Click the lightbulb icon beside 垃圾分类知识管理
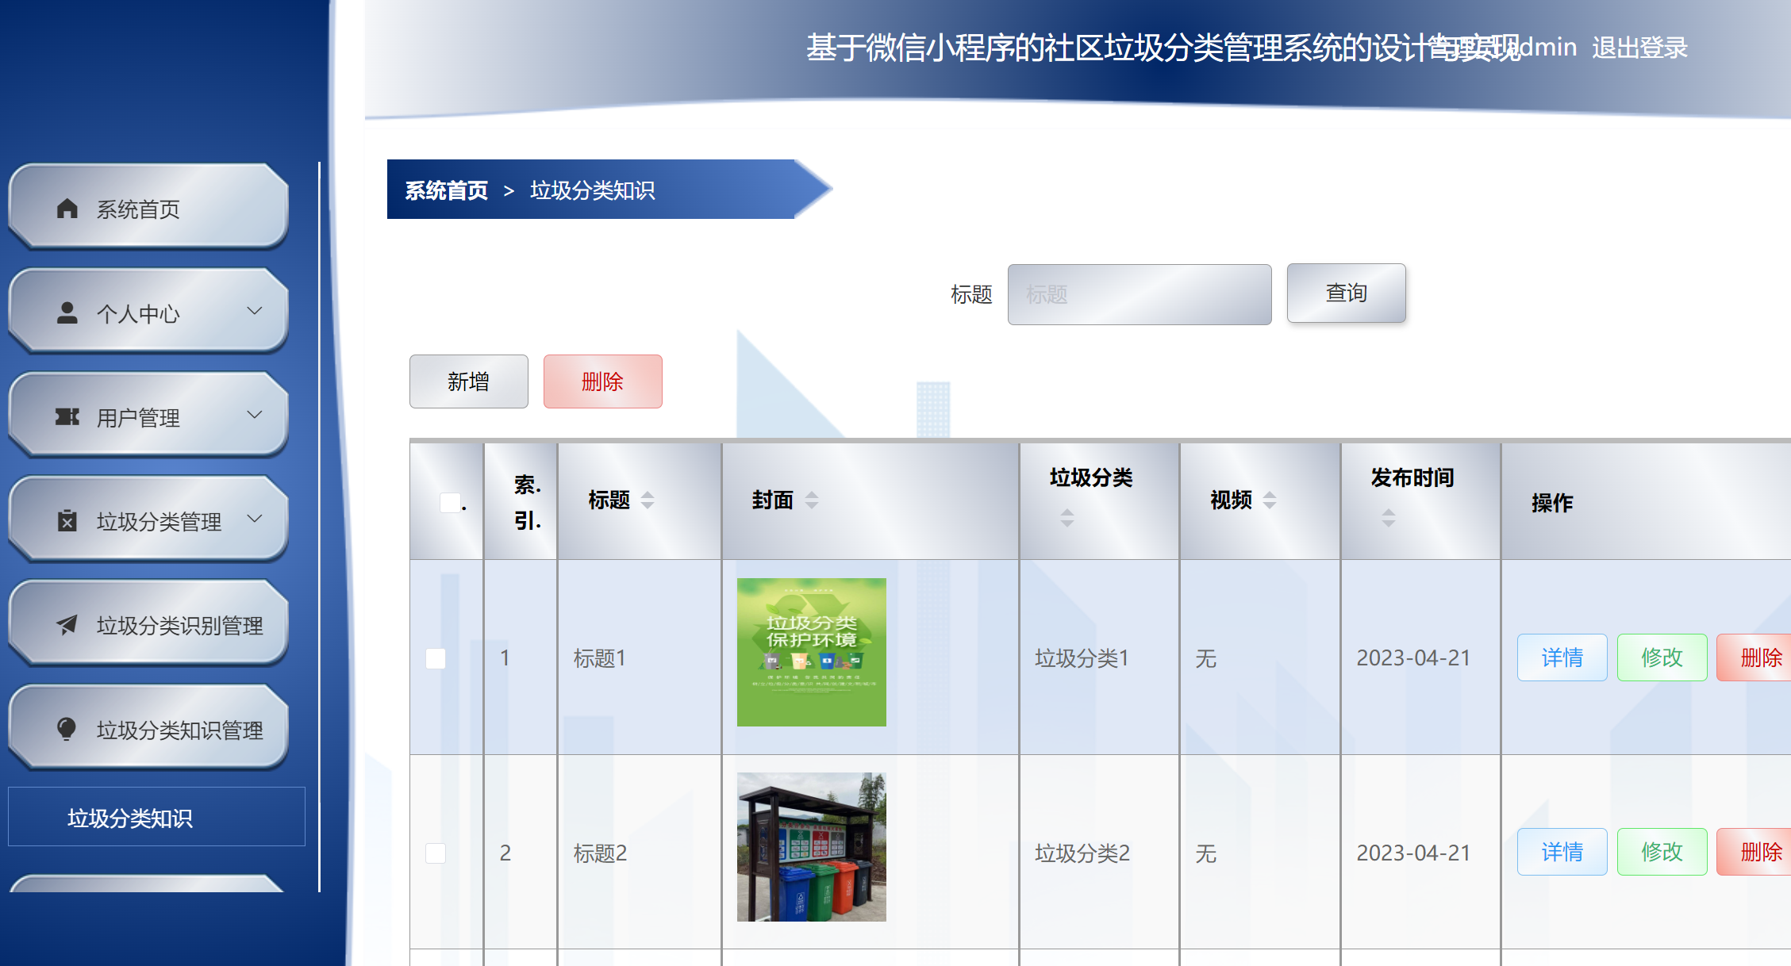1791x966 pixels. coord(66,728)
